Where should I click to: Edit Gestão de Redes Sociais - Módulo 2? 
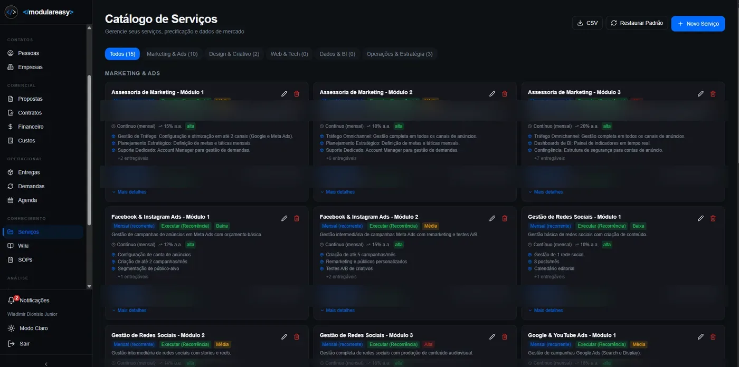[x=285, y=336]
